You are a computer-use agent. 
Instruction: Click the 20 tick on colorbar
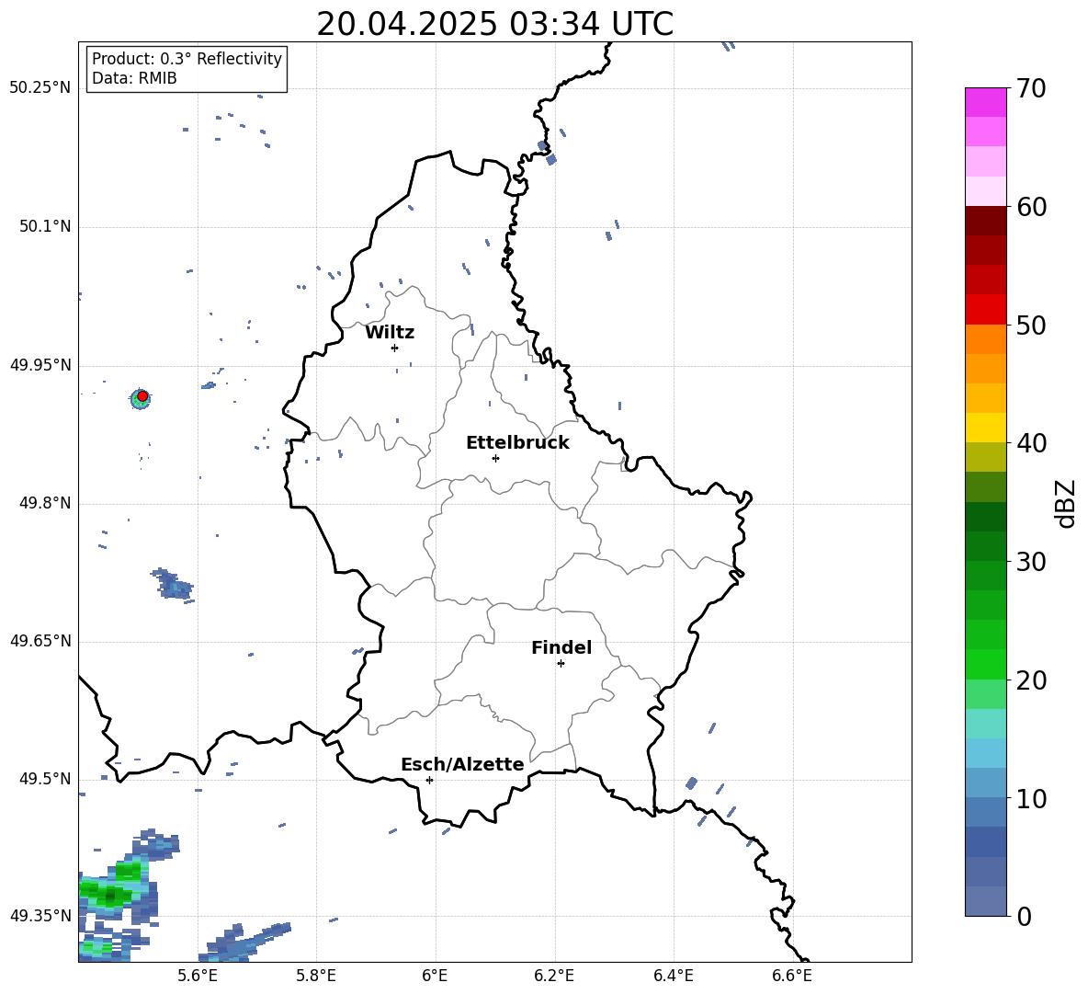[1031, 680]
